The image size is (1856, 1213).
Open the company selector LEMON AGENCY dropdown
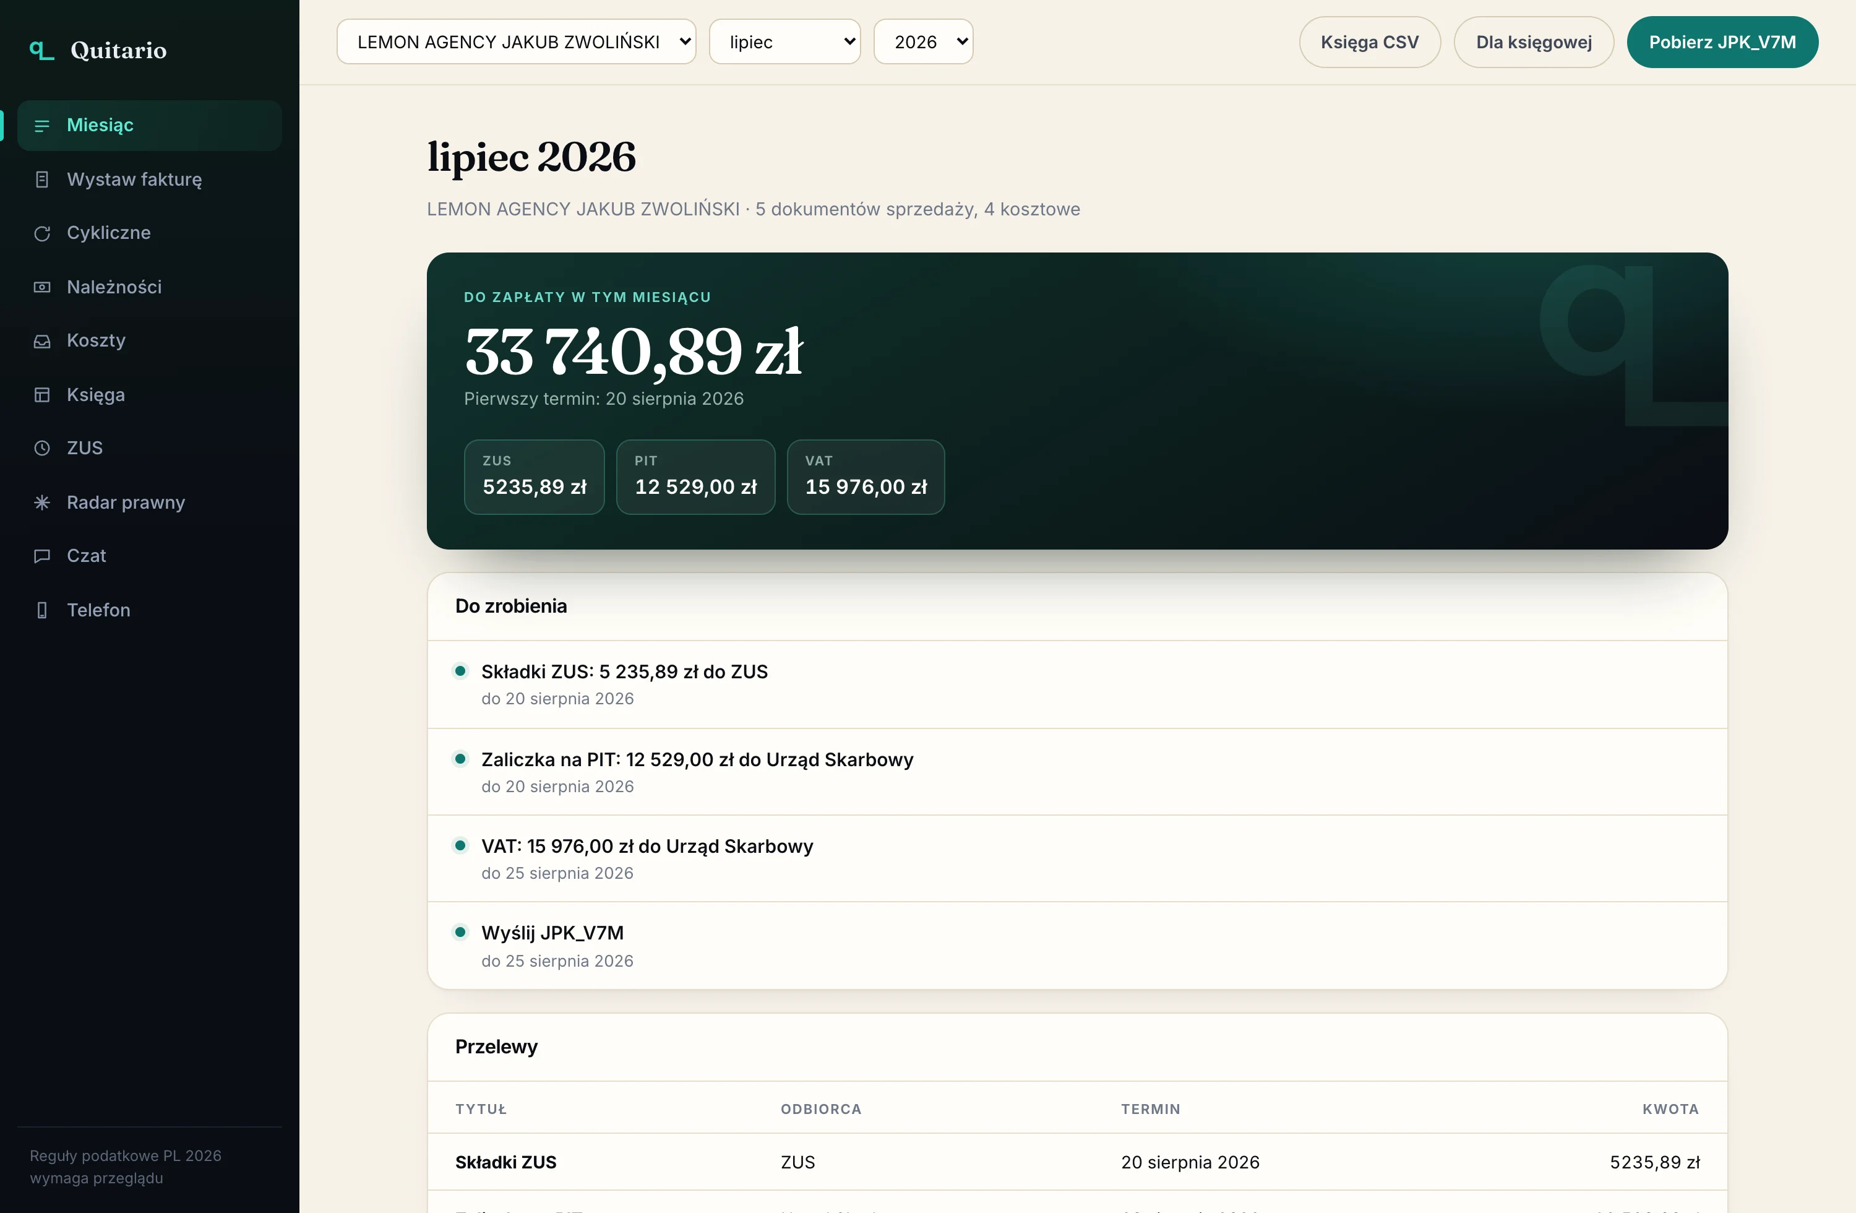click(516, 42)
